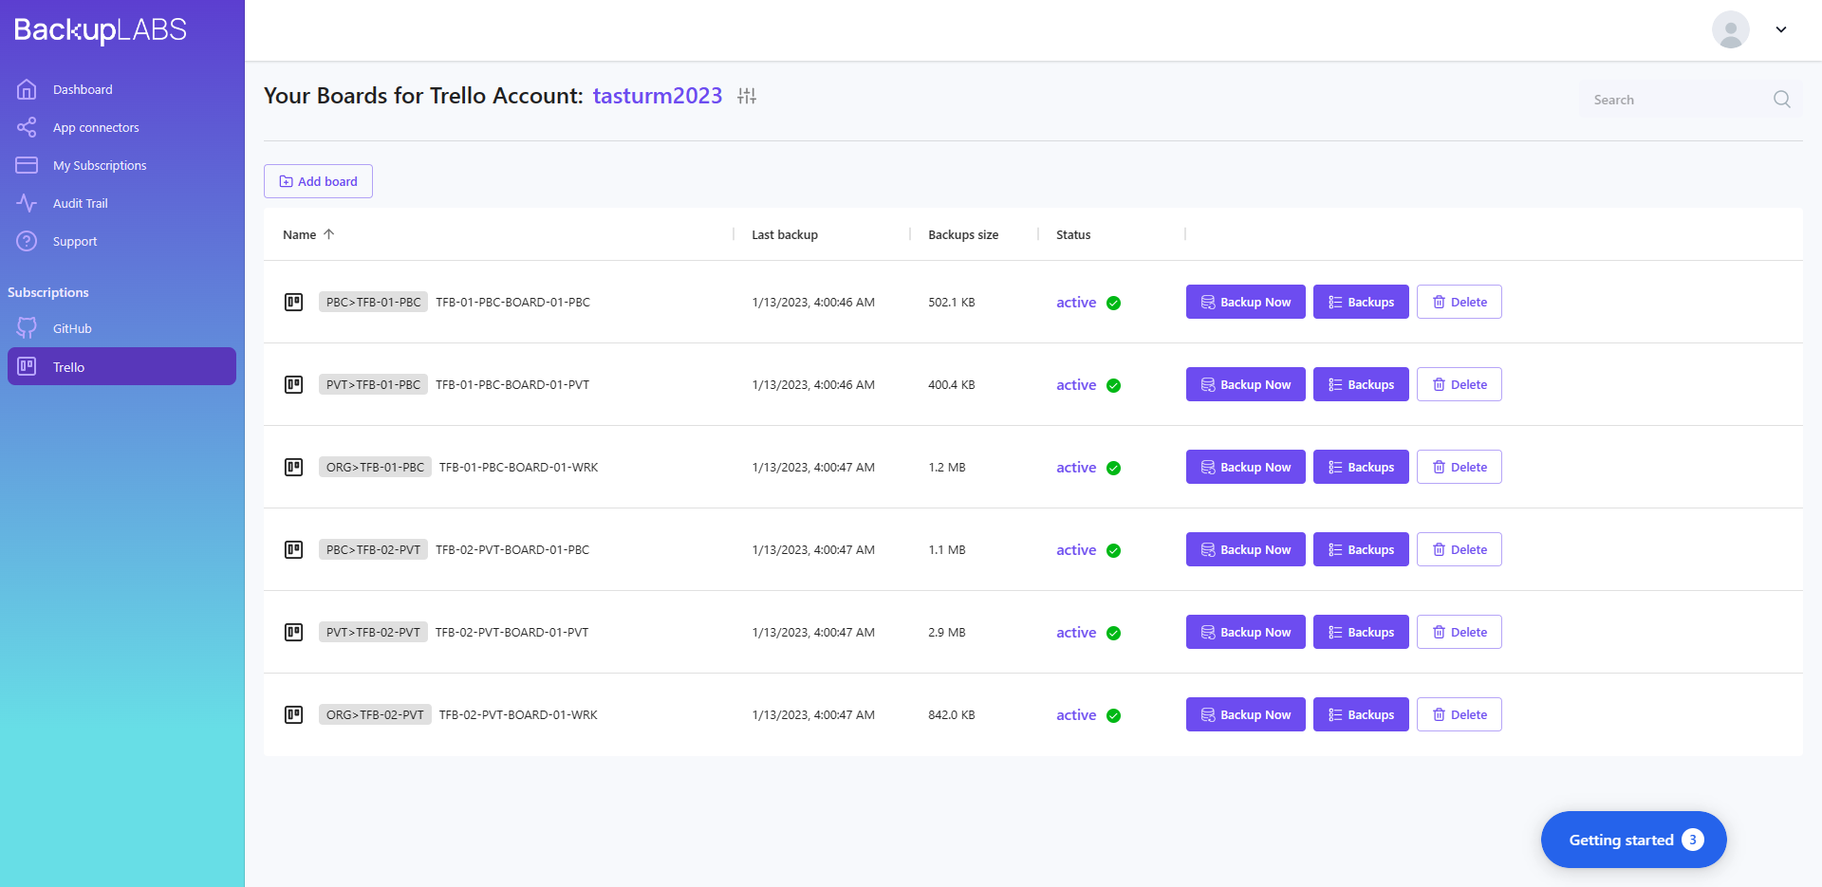
Task: Click the Dashboard home icon in sidebar
Action: pos(27,89)
